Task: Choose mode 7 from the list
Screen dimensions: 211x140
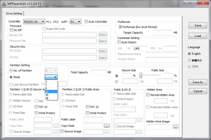Action: pyautogui.click(x=51, y=85)
